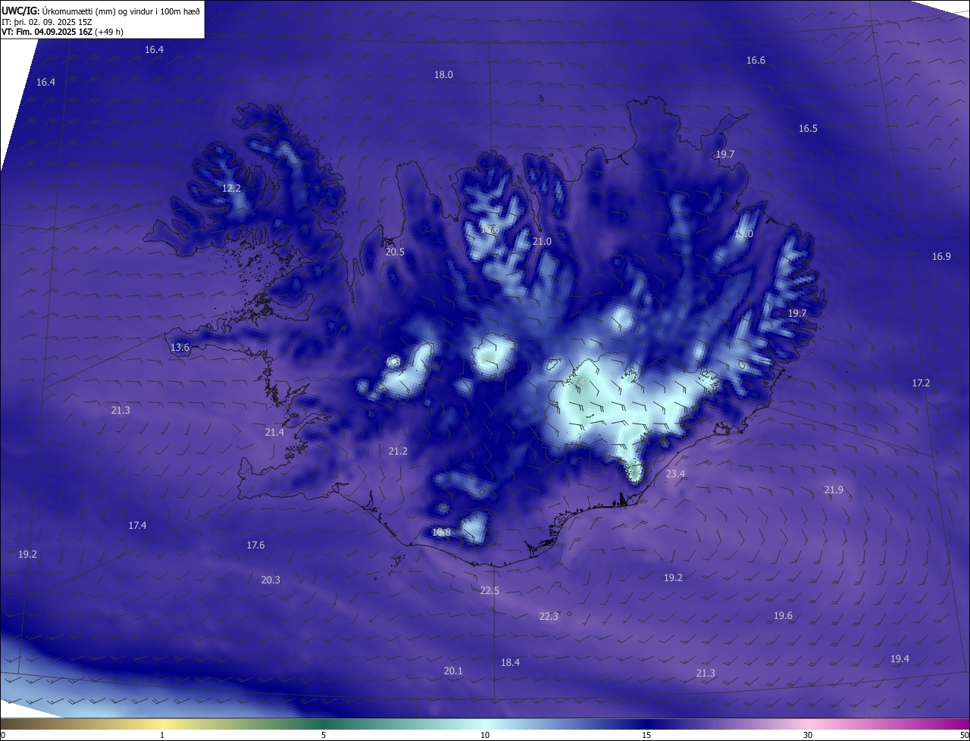
Task: Pick the 17.4 value label
Action: pyautogui.click(x=137, y=525)
